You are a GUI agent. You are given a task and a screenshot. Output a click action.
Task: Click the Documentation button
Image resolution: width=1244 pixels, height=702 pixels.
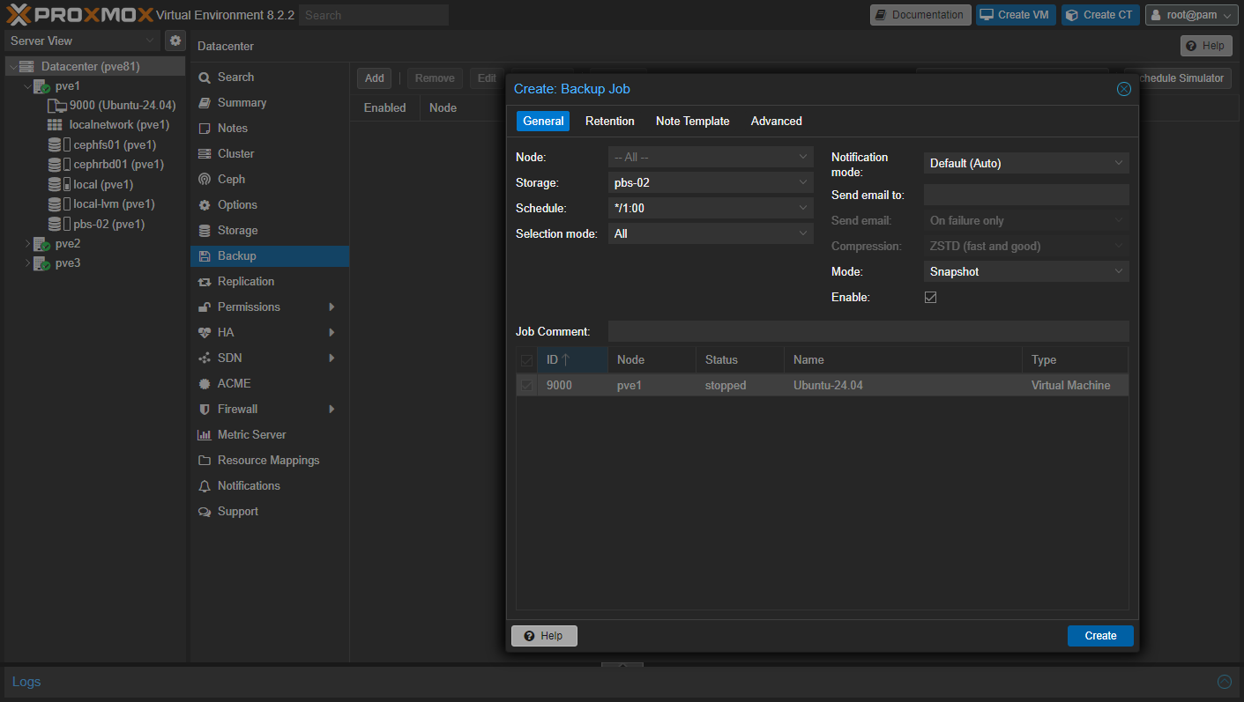click(920, 15)
